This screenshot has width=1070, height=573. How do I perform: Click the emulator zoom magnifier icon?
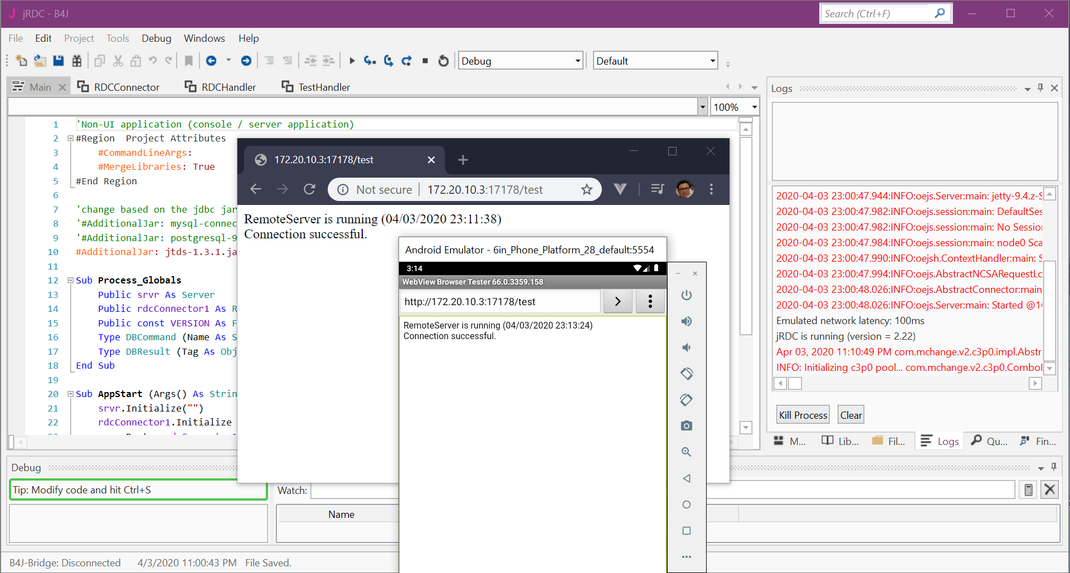[x=687, y=452]
